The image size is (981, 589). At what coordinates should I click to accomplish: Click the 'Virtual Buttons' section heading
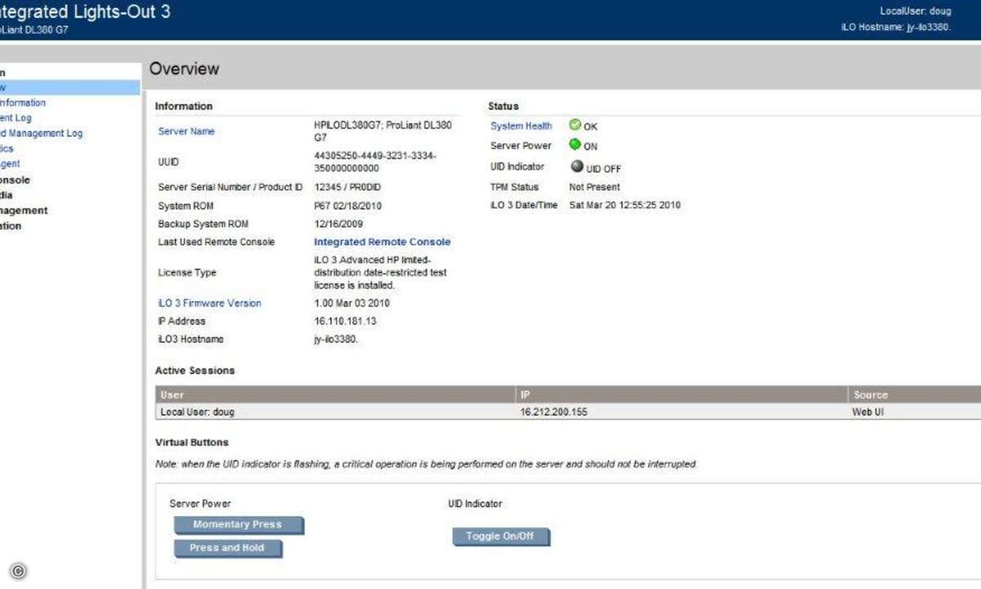coord(192,443)
